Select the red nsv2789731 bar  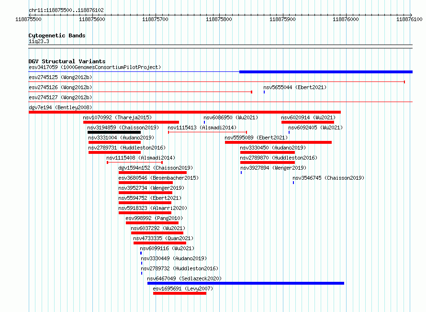[115, 152]
